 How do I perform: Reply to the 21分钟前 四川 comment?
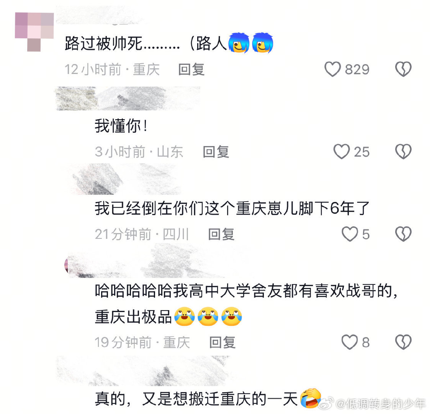(221, 234)
